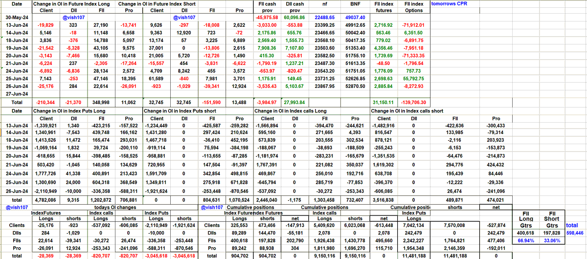Click the Clients cumulative longs 325,553

pyautogui.click(x=239, y=226)
